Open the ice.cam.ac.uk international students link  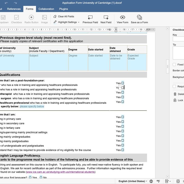point(60,172)
